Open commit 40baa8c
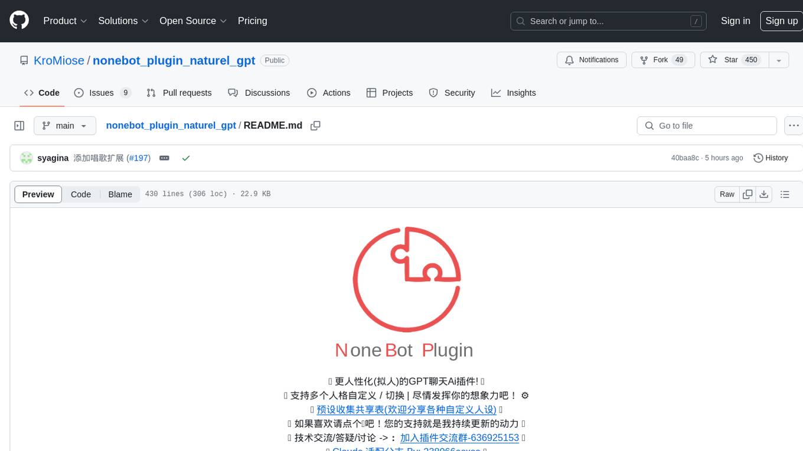 pyautogui.click(x=685, y=158)
